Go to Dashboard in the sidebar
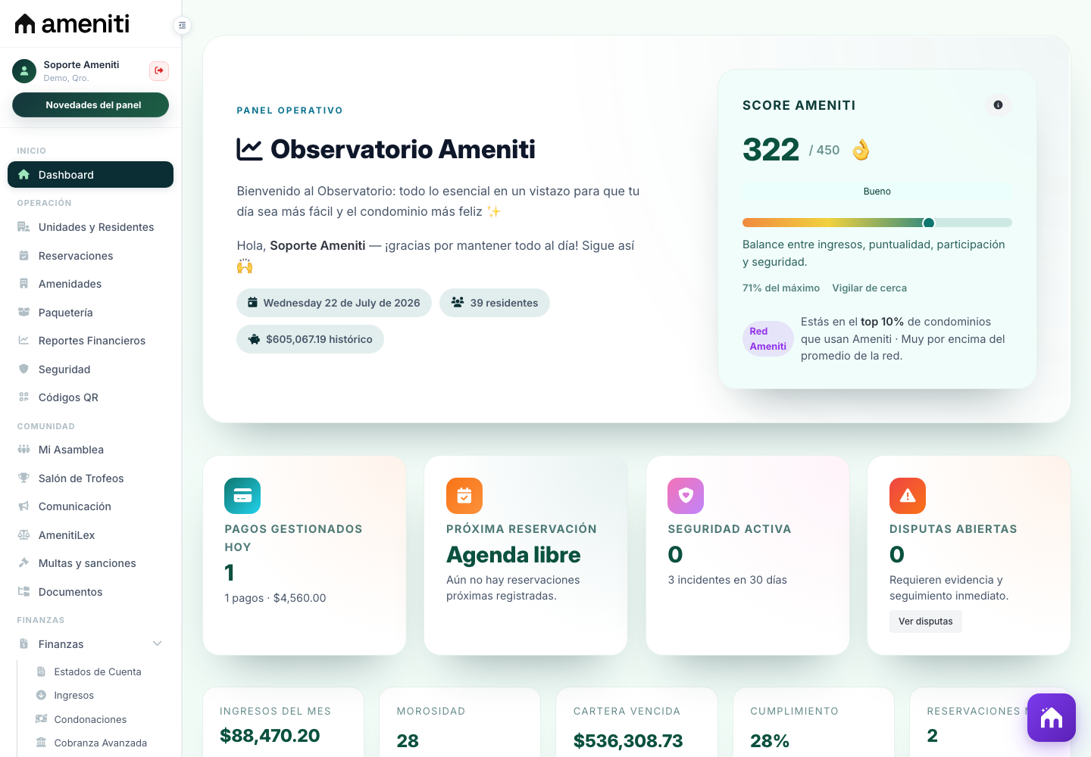The image size is (1091, 757). [x=90, y=175]
